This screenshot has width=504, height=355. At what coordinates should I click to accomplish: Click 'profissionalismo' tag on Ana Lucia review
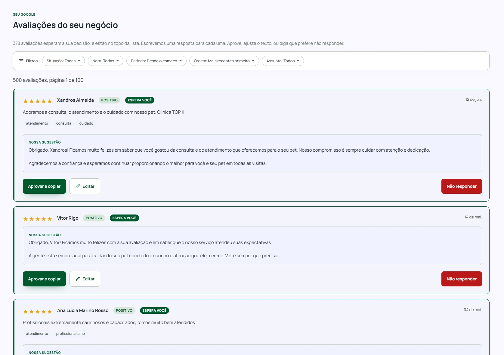coord(70,334)
